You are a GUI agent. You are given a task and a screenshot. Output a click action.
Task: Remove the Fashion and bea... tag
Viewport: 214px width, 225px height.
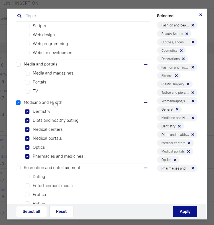coord(193,25)
